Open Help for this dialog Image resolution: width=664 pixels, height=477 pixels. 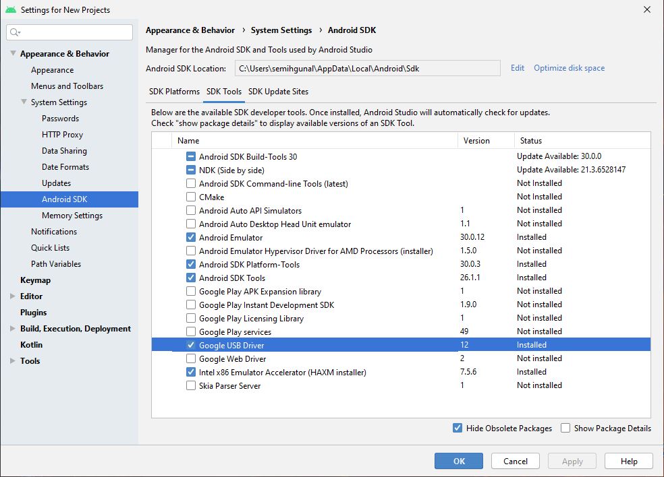click(629, 461)
